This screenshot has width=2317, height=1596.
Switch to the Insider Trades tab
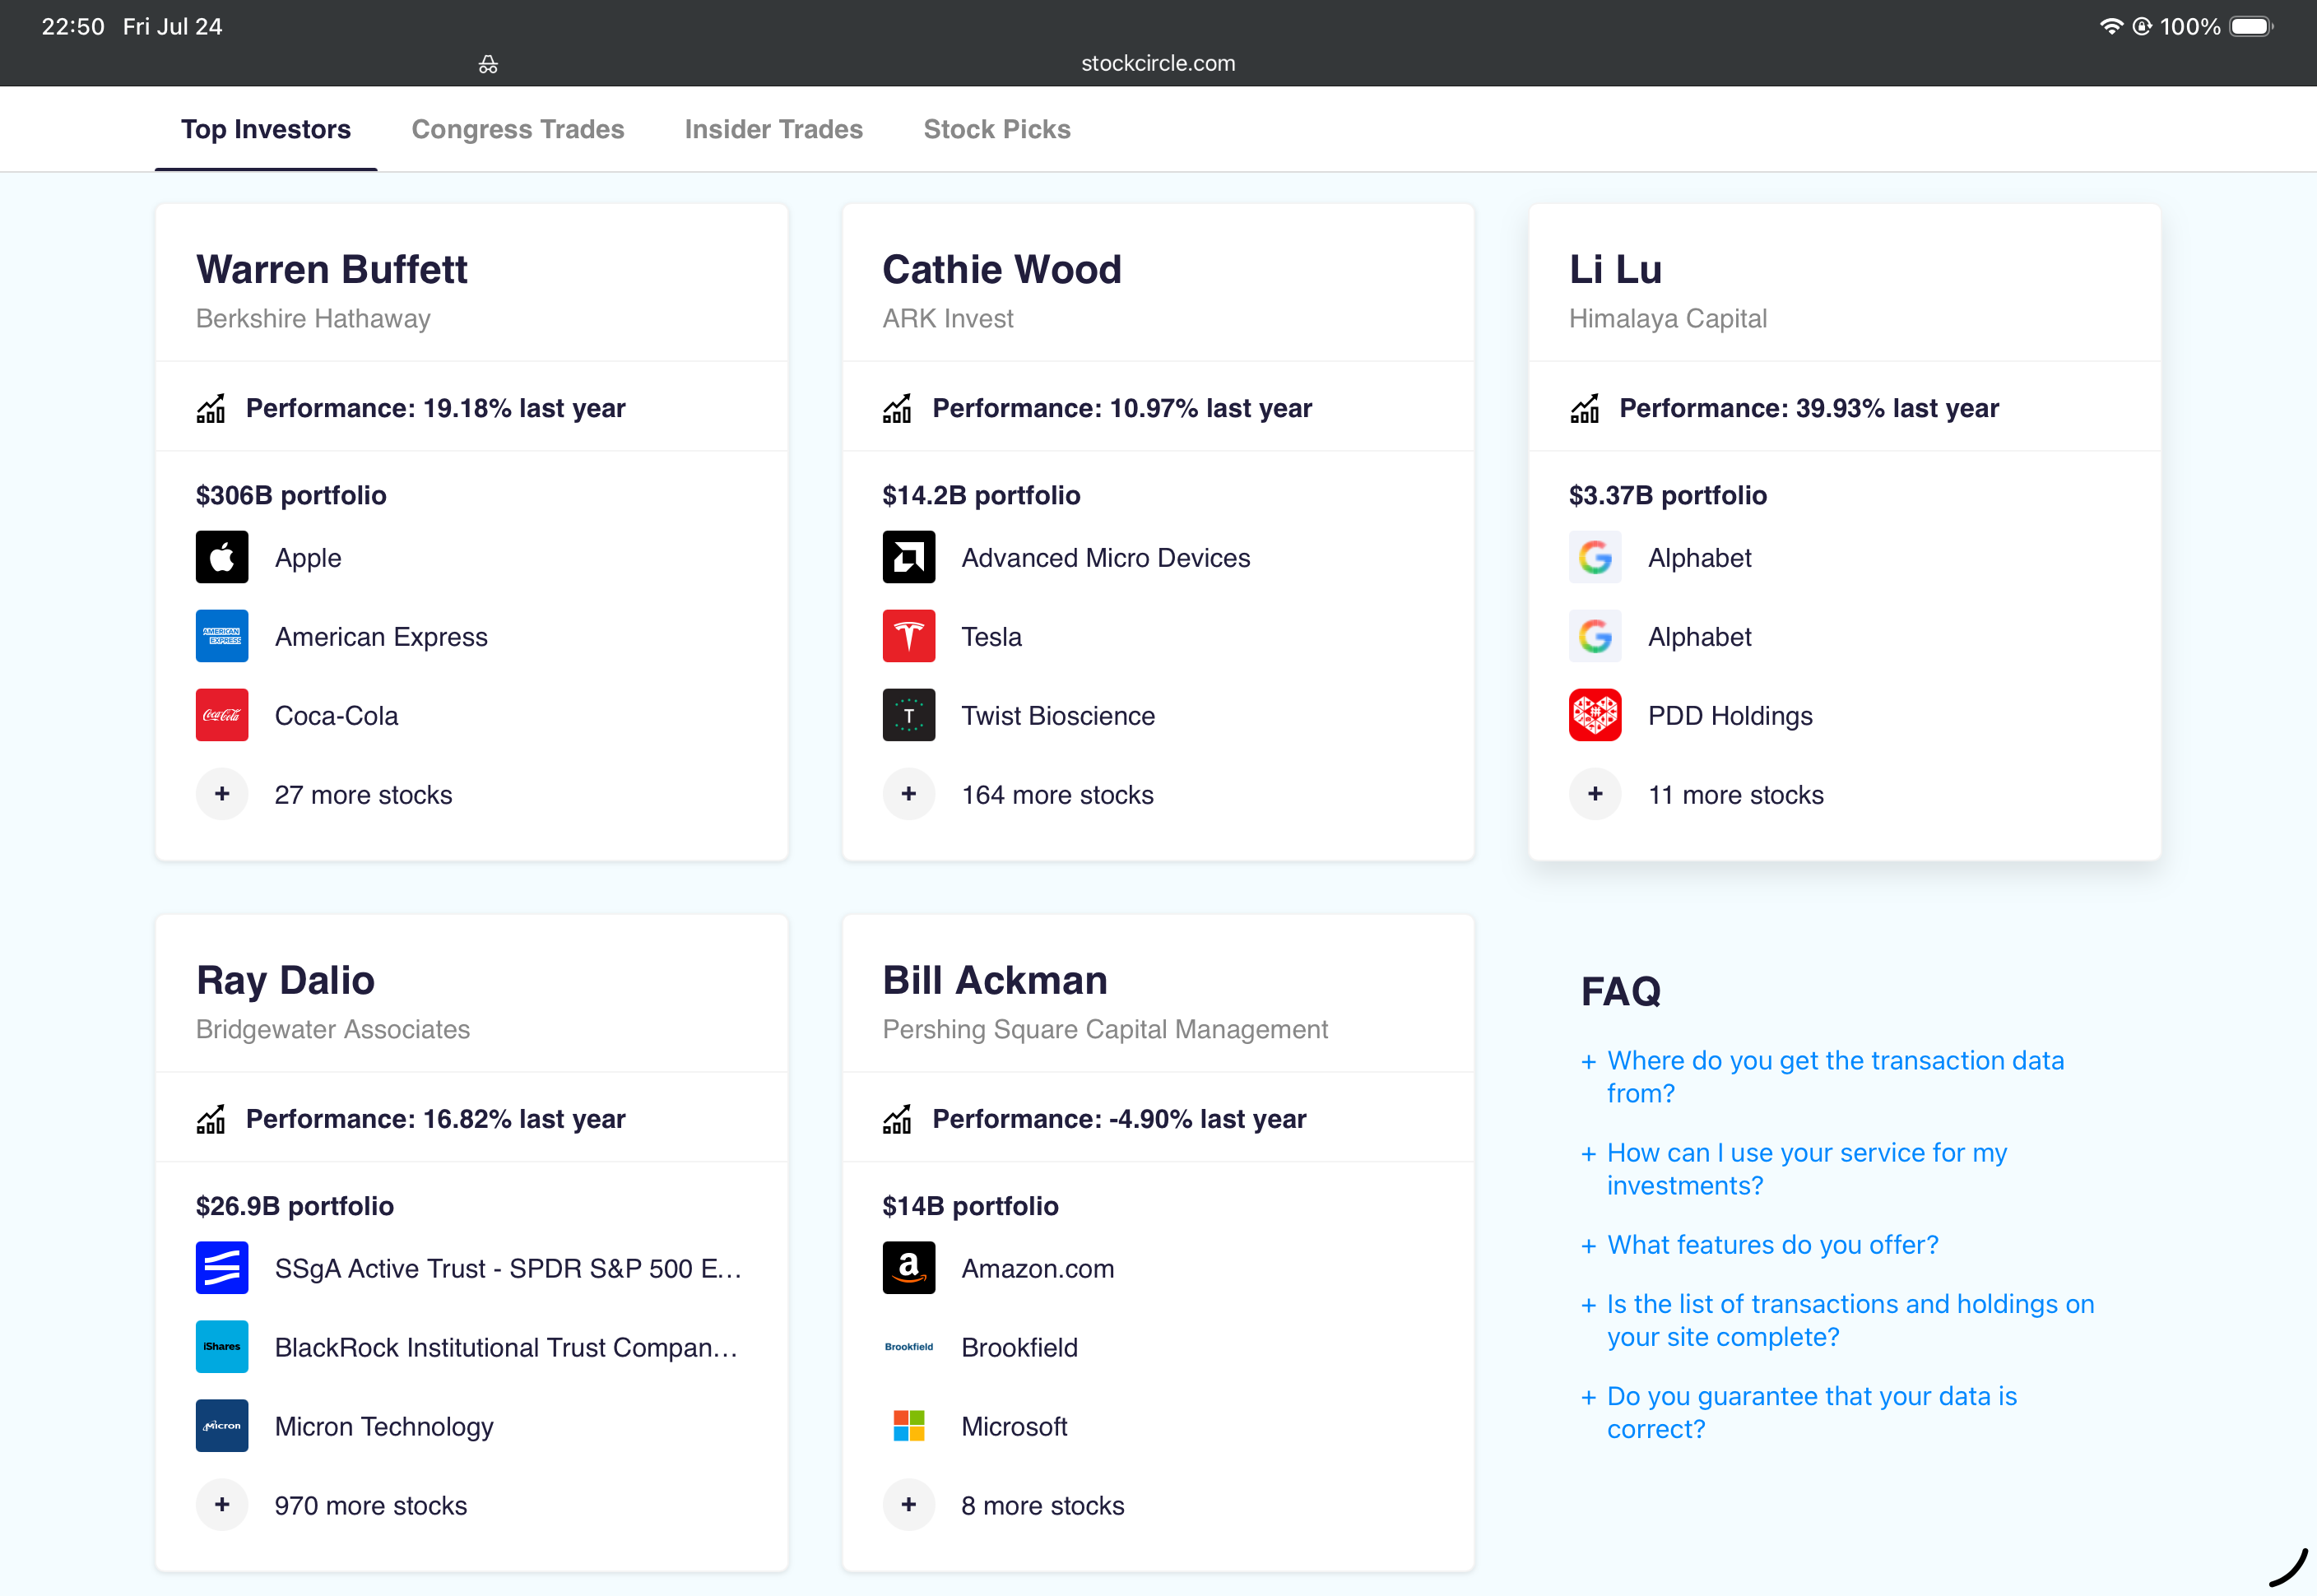point(773,129)
